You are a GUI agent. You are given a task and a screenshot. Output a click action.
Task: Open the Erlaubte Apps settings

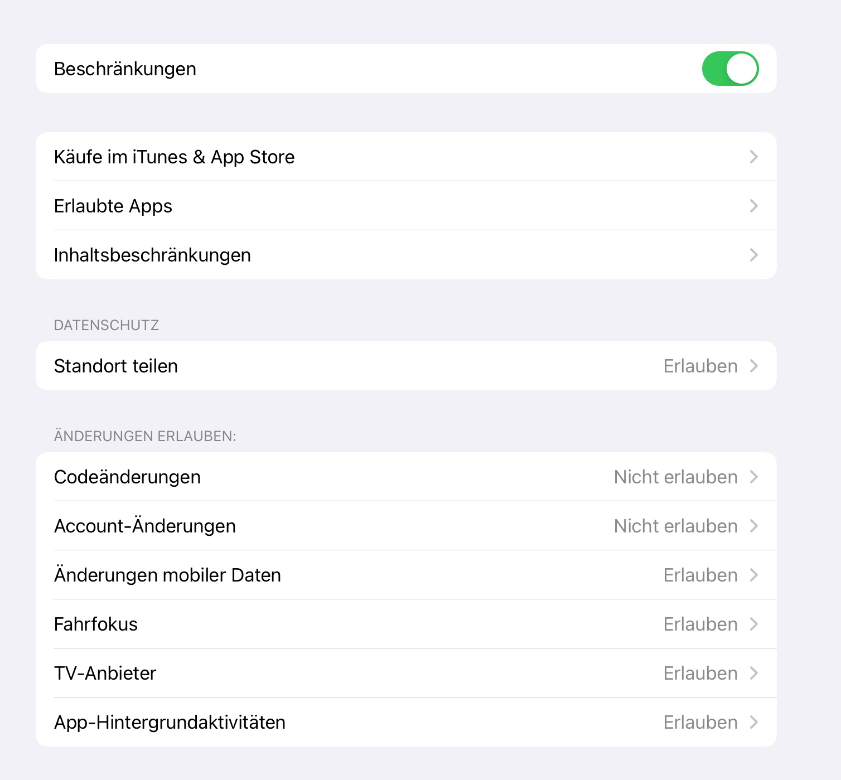[x=113, y=206]
